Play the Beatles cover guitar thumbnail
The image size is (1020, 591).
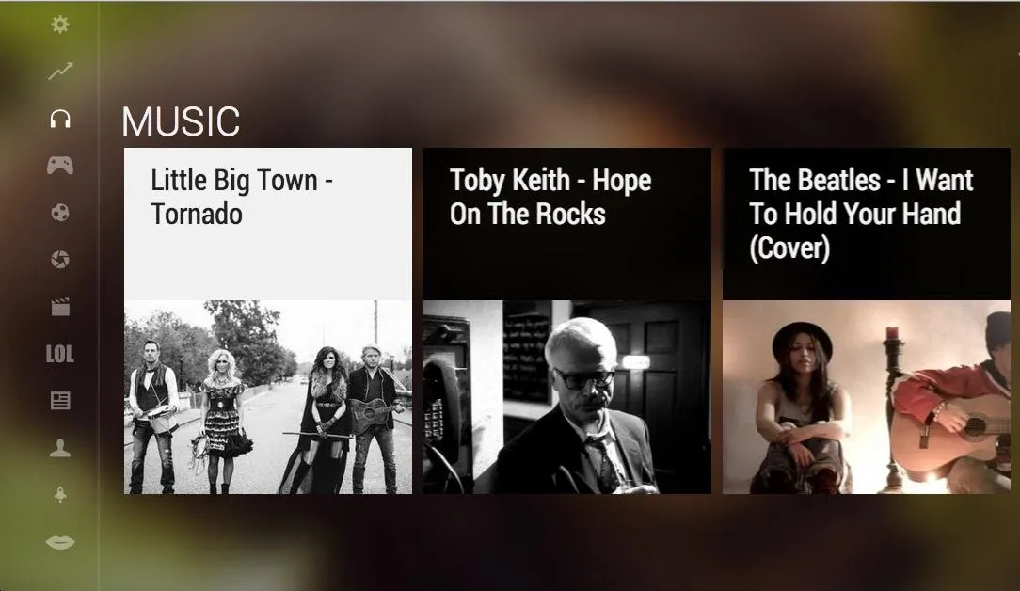pos(867,397)
